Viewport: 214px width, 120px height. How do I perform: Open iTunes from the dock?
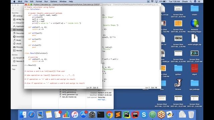click(75, 115)
